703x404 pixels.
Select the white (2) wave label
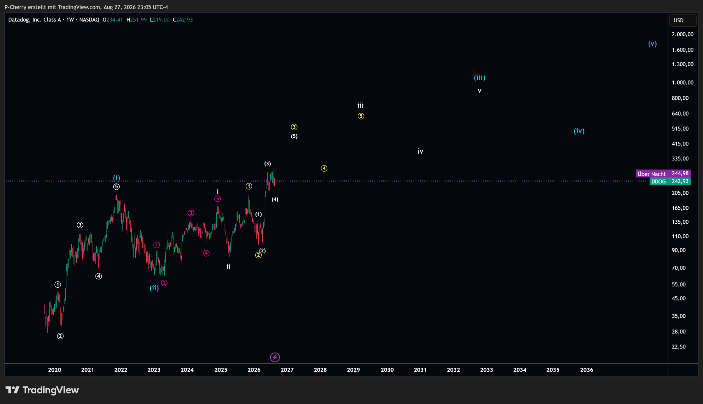tap(263, 251)
